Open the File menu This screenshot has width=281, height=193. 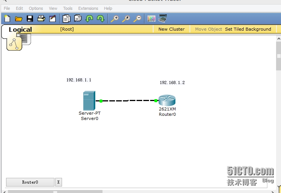[7, 8]
